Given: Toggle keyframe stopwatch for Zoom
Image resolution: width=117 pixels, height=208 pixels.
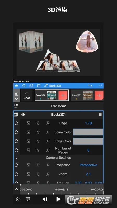Looking at the screenshot, I should [x=16, y=174].
